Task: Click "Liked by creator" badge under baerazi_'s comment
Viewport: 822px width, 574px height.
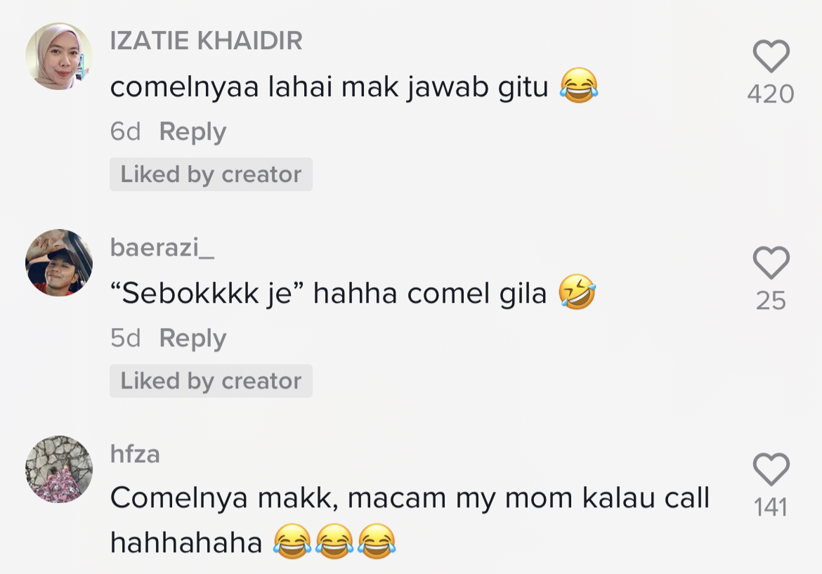Action: 211,381
